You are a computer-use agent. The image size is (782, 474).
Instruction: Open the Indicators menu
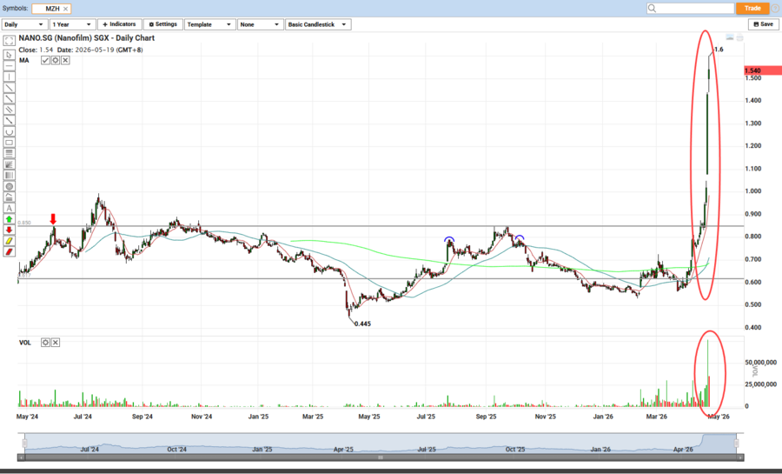click(119, 24)
